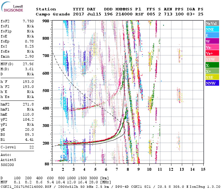Image resolution: width=221 pixels, height=189 pixels.
Task: Click the 214000 HHMMSS time value
Action: click(x=124, y=14)
